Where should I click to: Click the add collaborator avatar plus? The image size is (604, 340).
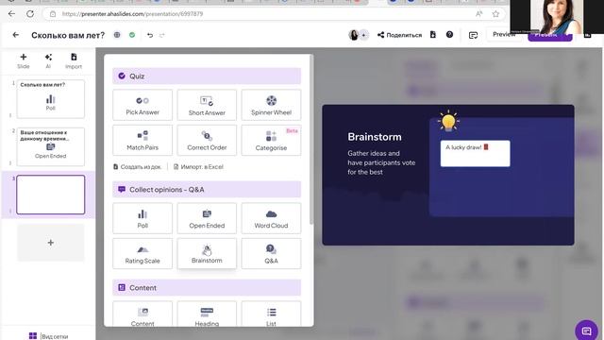pos(363,35)
